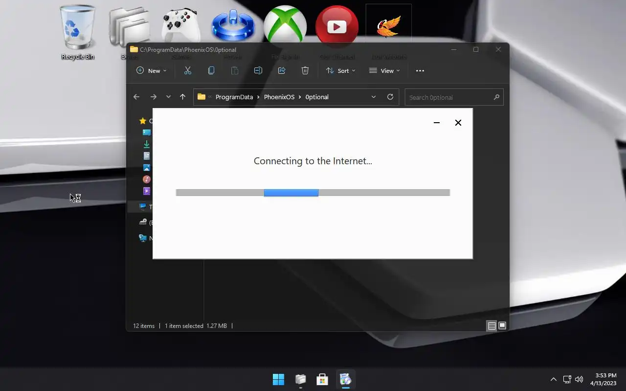Refresh the 0ptional folder view
This screenshot has width=626, height=391.
click(x=390, y=97)
